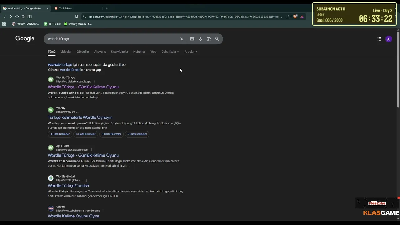This screenshot has width=400, height=225.
Task: Open three-dot menu beside wordleturkce.bundle.app
Action: 94,82
